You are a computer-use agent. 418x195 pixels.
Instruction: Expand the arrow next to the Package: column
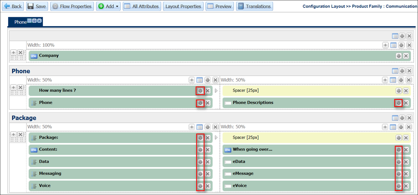pos(216,137)
